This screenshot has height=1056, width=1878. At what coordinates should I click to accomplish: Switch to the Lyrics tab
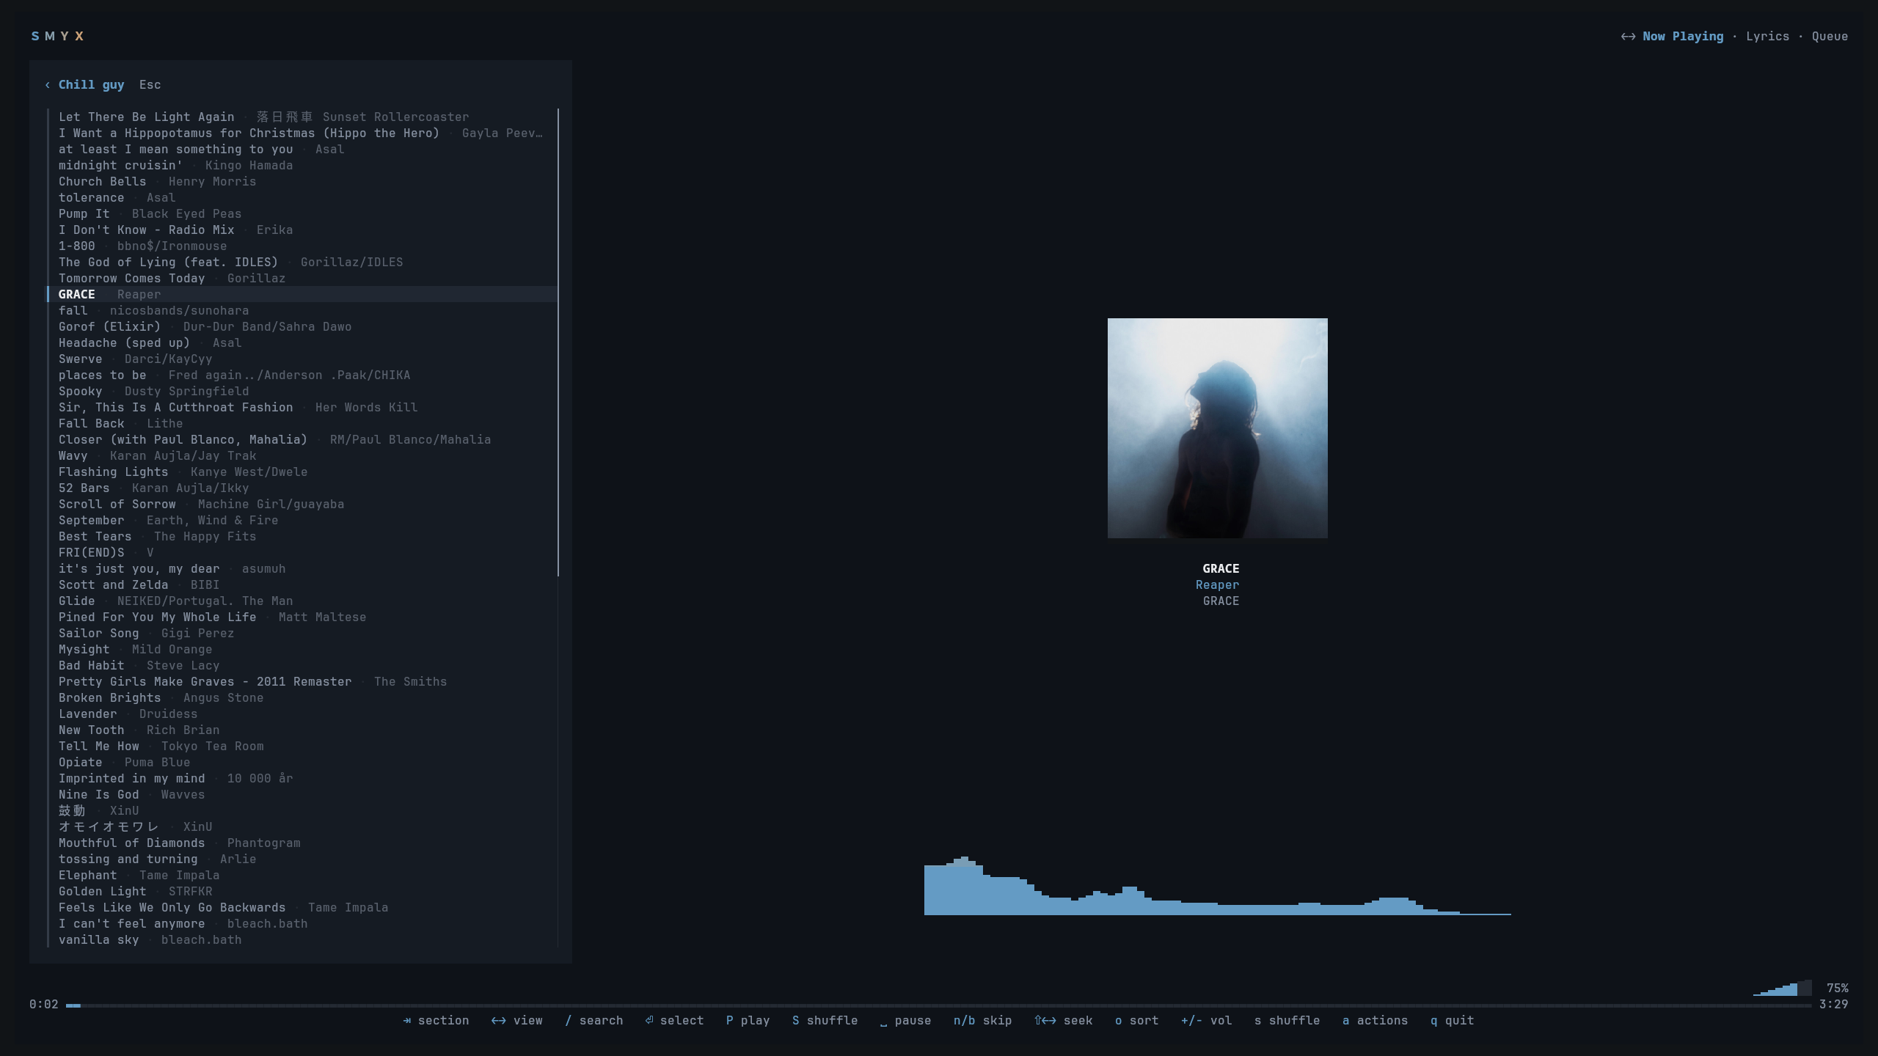[x=1767, y=37]
